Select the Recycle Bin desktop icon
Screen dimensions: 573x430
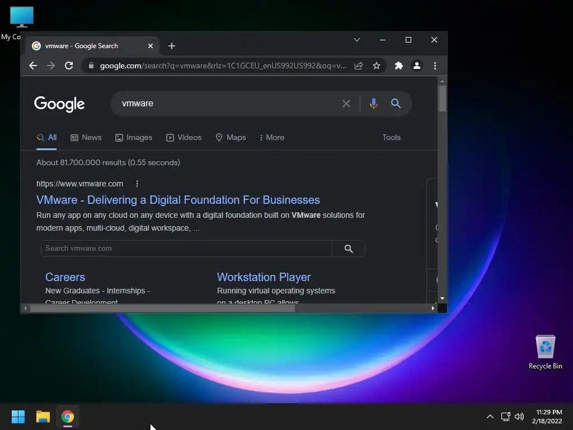pos(545,353)
